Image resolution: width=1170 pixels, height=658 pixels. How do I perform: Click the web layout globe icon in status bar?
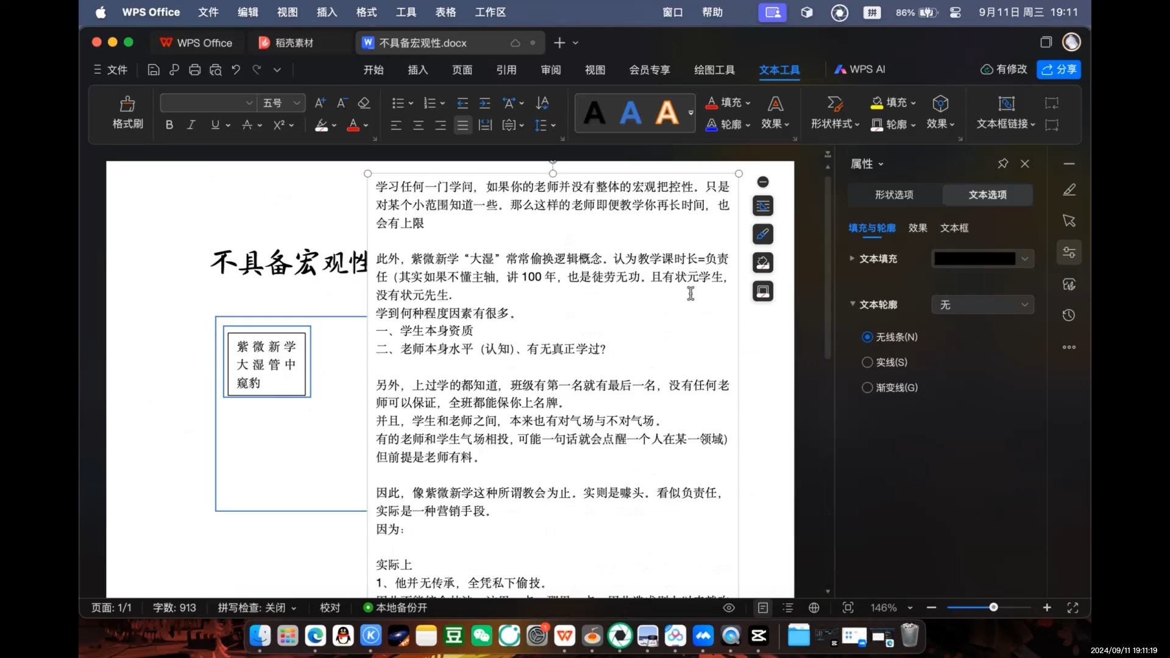click(814, 607)
